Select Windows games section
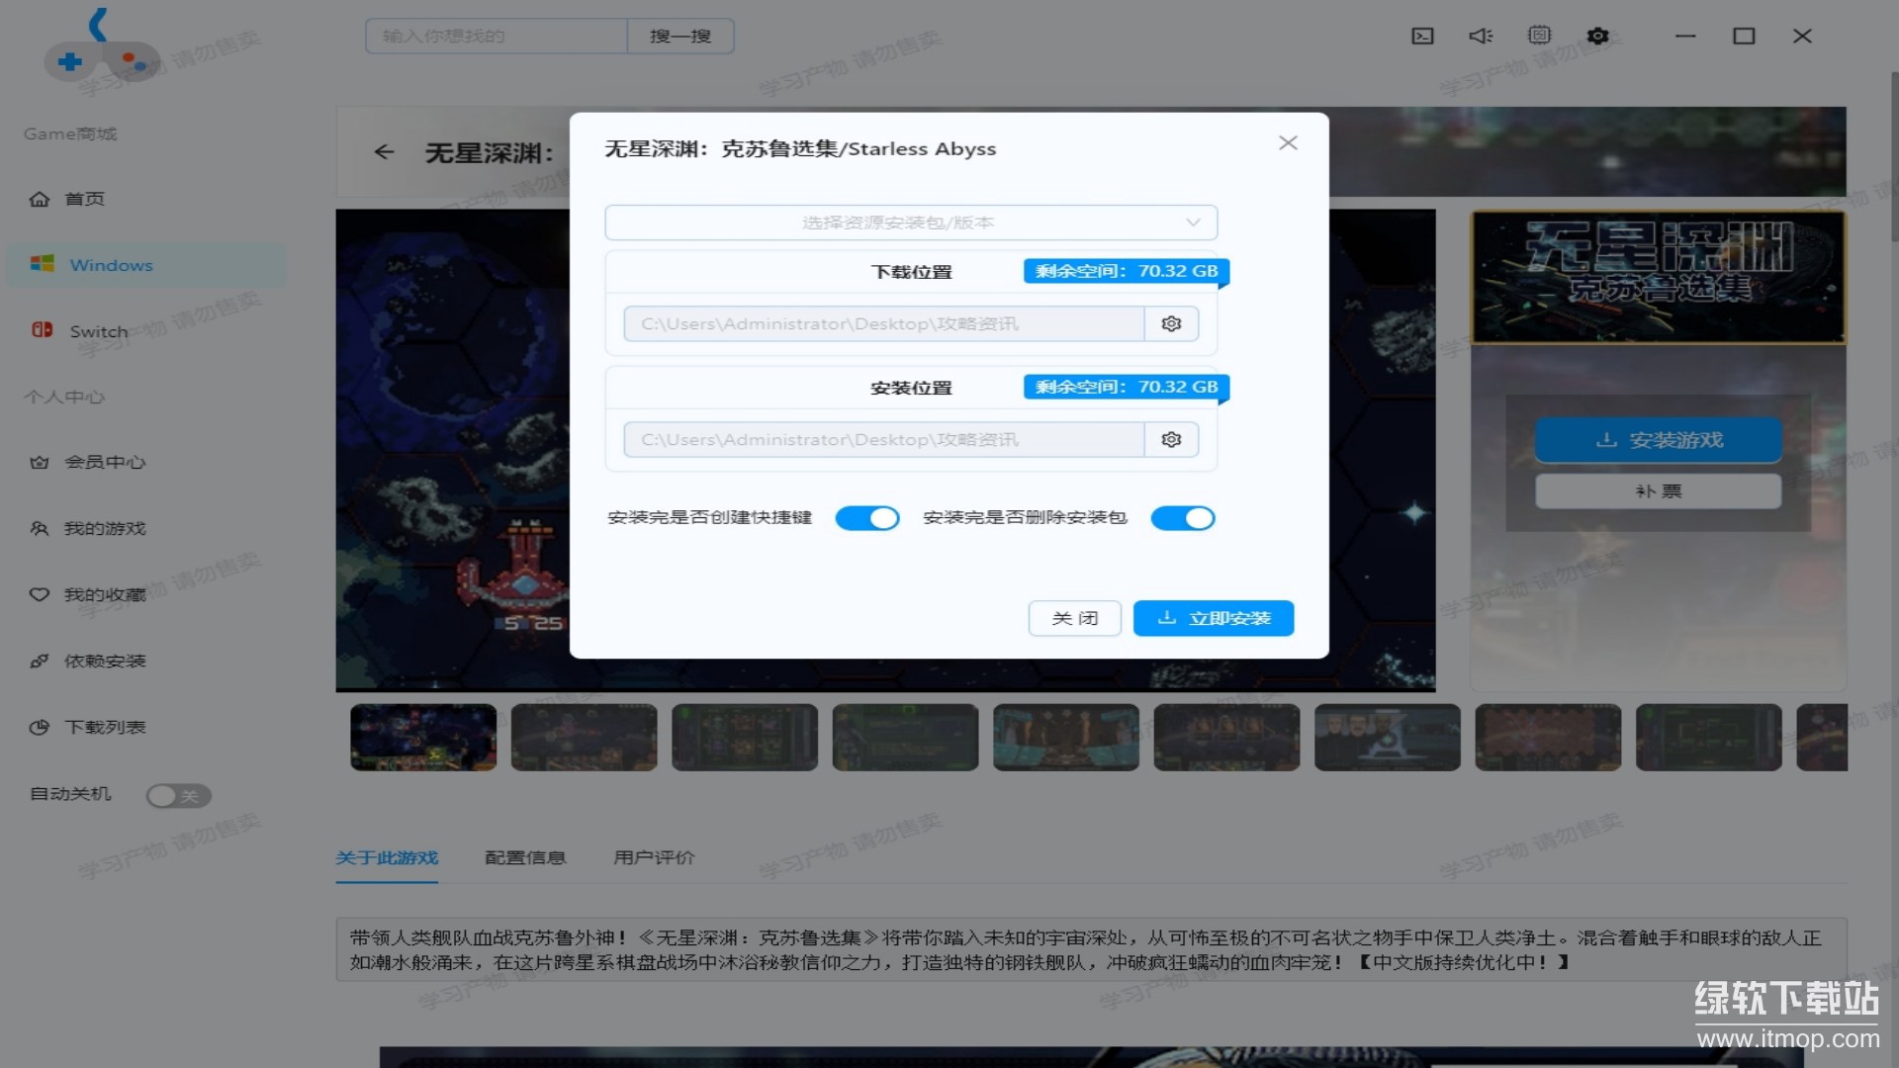The width and height of the screenshot is (1899, 1068). click(146, 265)
